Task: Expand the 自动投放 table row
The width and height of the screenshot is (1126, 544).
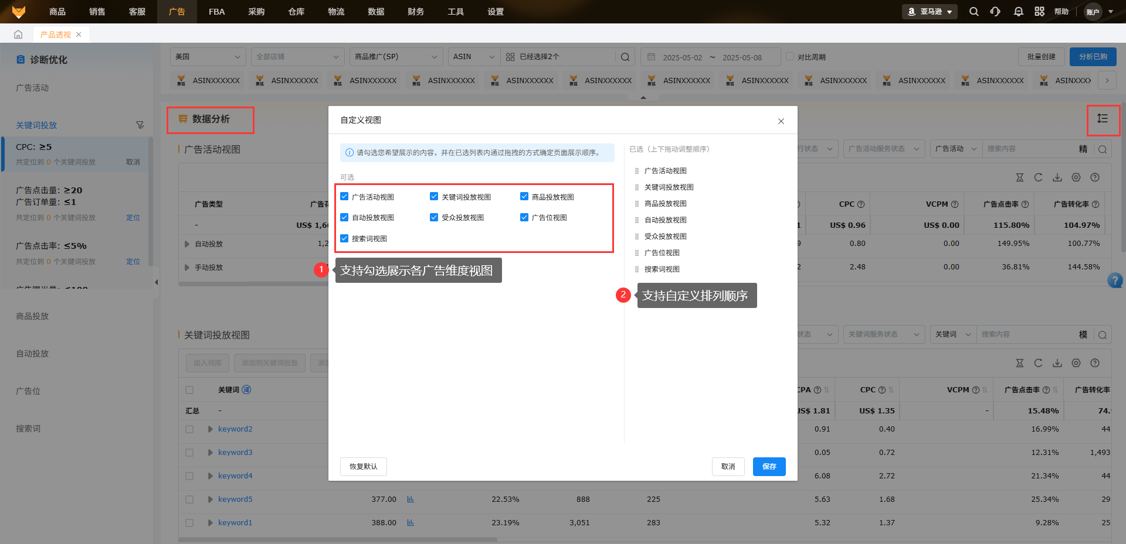Action: (187, 244)
